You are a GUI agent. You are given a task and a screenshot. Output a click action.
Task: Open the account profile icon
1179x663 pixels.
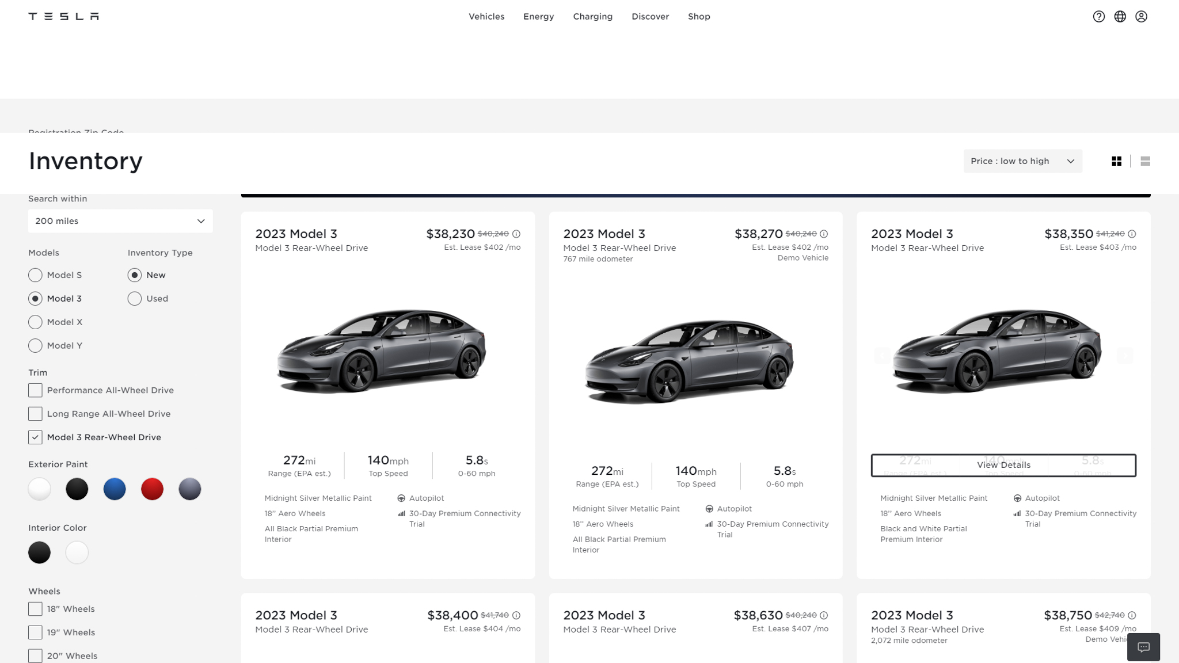coord(1141,17)
